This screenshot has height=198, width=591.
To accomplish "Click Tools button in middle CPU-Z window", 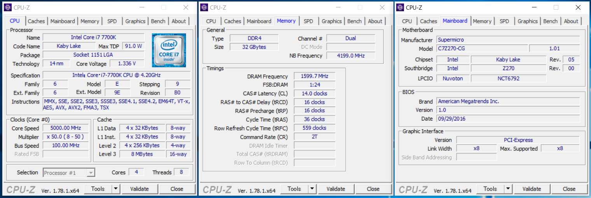I will coord(294,189).
